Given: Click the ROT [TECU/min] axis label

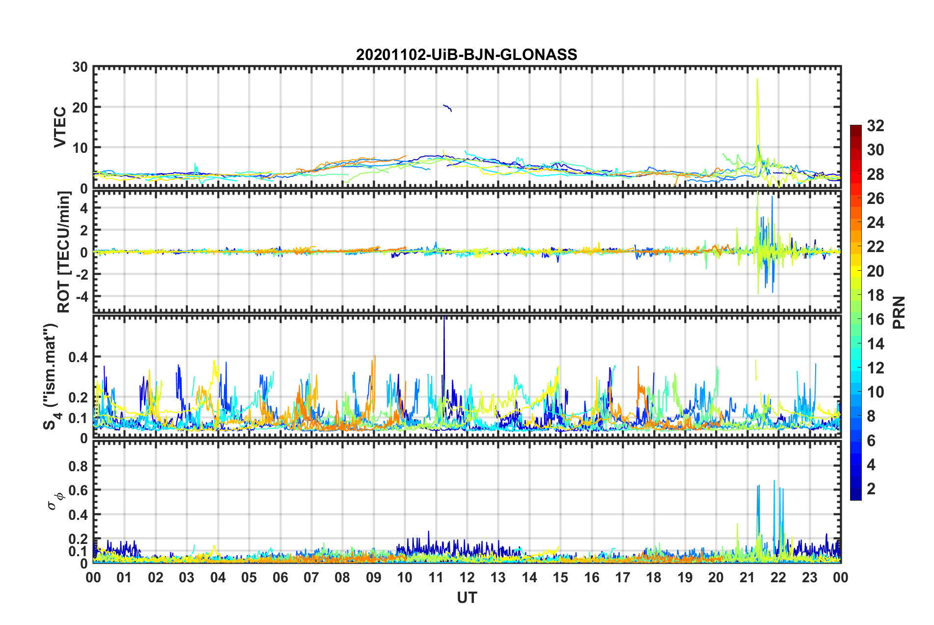Looking at the screenshot, I should (x=64, y=252).
